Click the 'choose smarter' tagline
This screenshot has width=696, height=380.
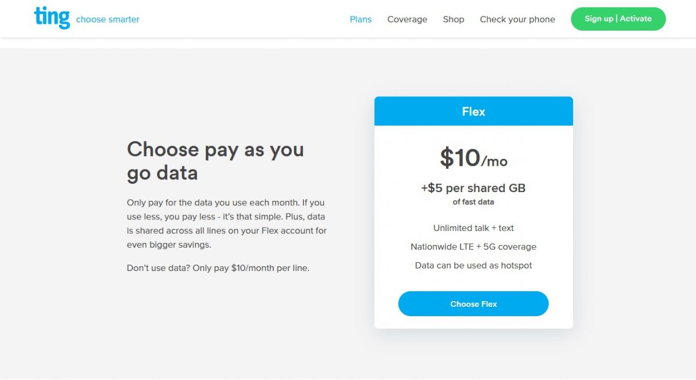point(108,20)
